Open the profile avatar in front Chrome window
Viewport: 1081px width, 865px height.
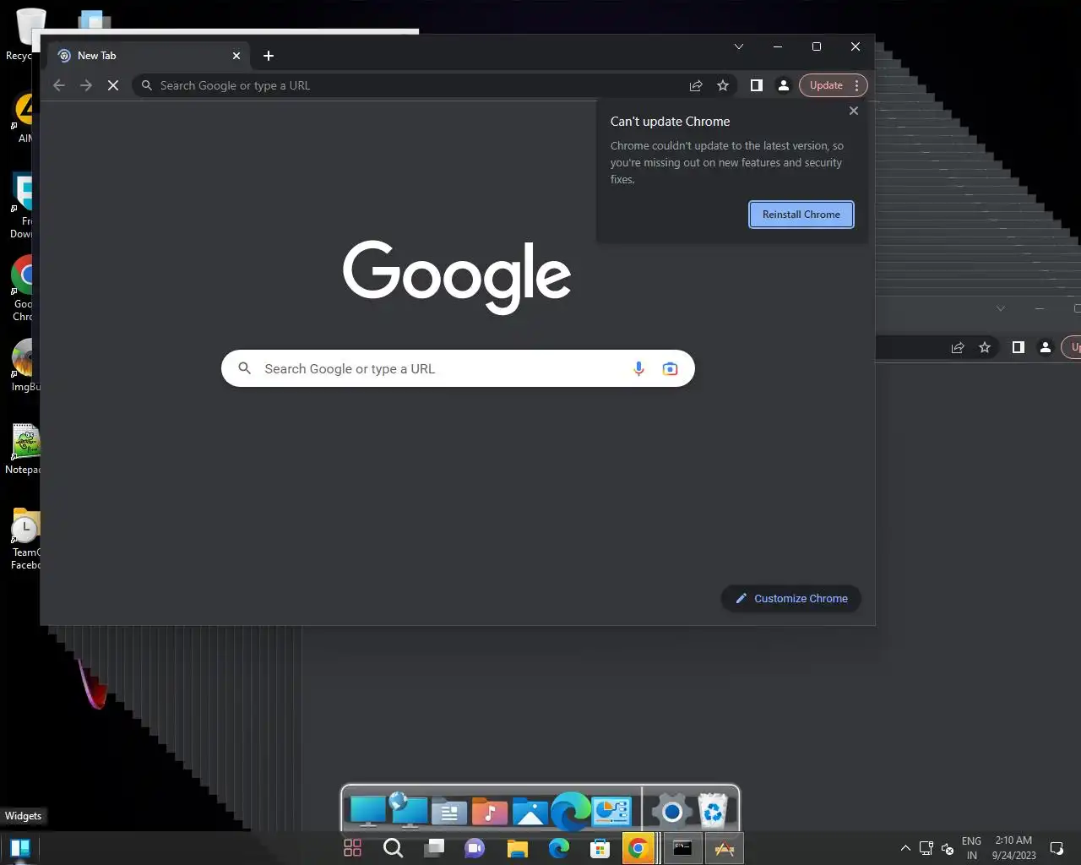(x=784, y=85)
